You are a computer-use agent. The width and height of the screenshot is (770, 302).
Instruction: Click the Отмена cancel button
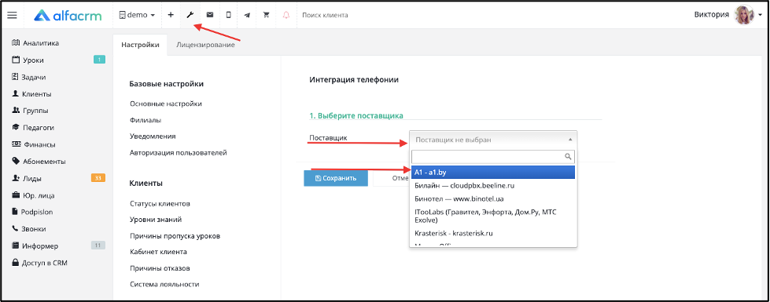click(x=392, y=178)
